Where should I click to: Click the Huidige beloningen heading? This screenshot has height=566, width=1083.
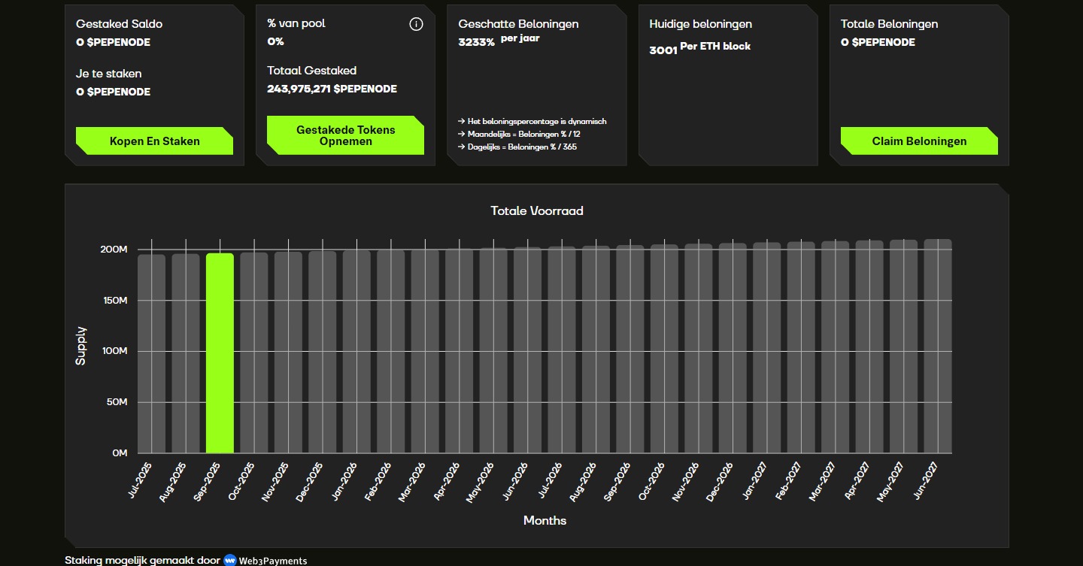(x=701, y=24)
